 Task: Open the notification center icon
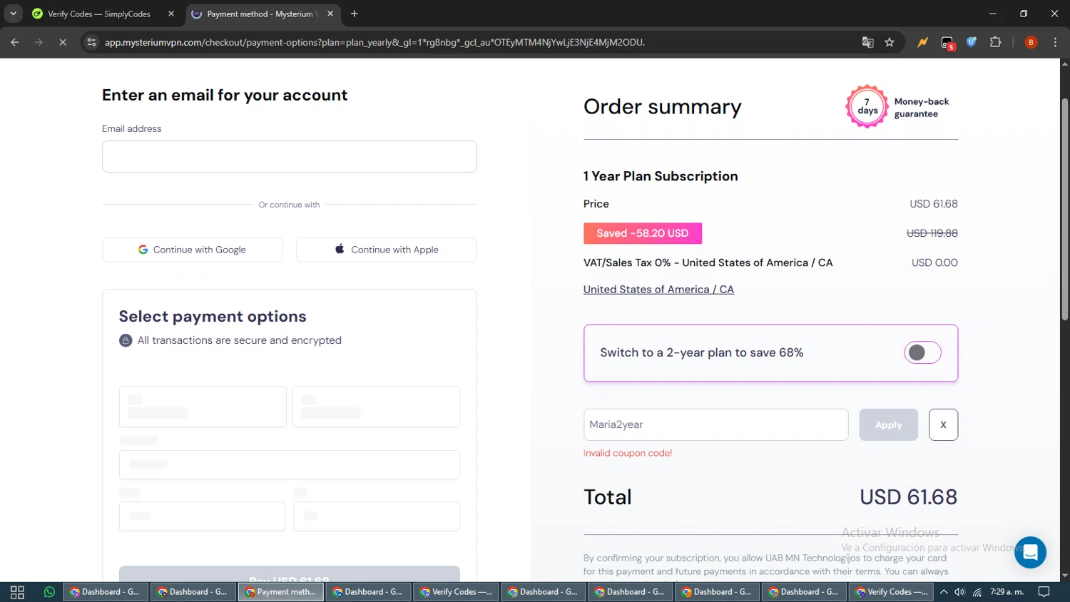(1044, 592)
